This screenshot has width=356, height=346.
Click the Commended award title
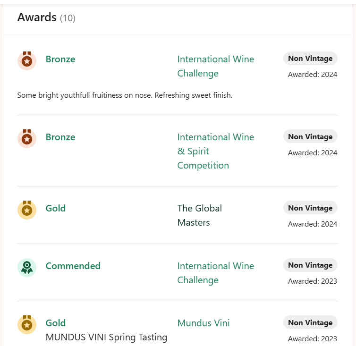pyautogui.click(x=73, y=266)
